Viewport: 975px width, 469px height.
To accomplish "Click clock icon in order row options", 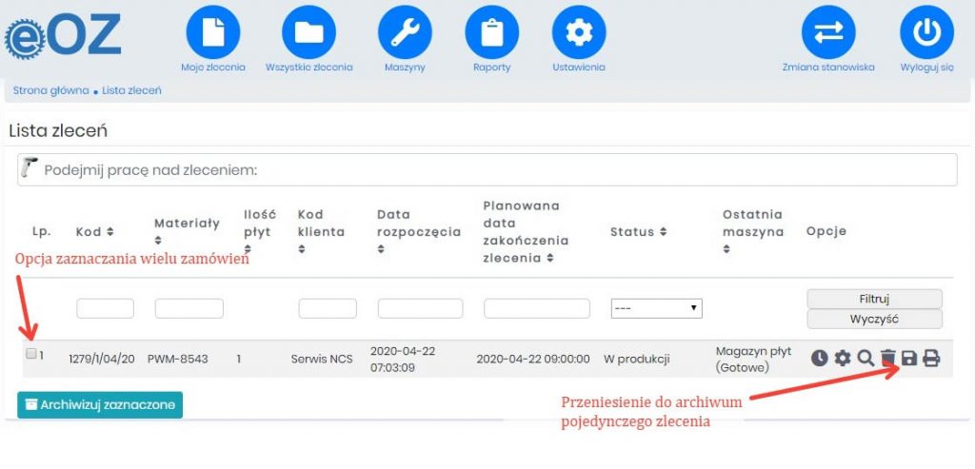I will pos(819,358).
